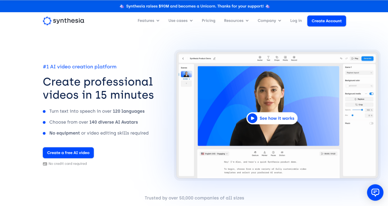Select the Scene 1 thumbnail
Image resolution: width=388 pixels, height=206 pixels.
point(186,74)
